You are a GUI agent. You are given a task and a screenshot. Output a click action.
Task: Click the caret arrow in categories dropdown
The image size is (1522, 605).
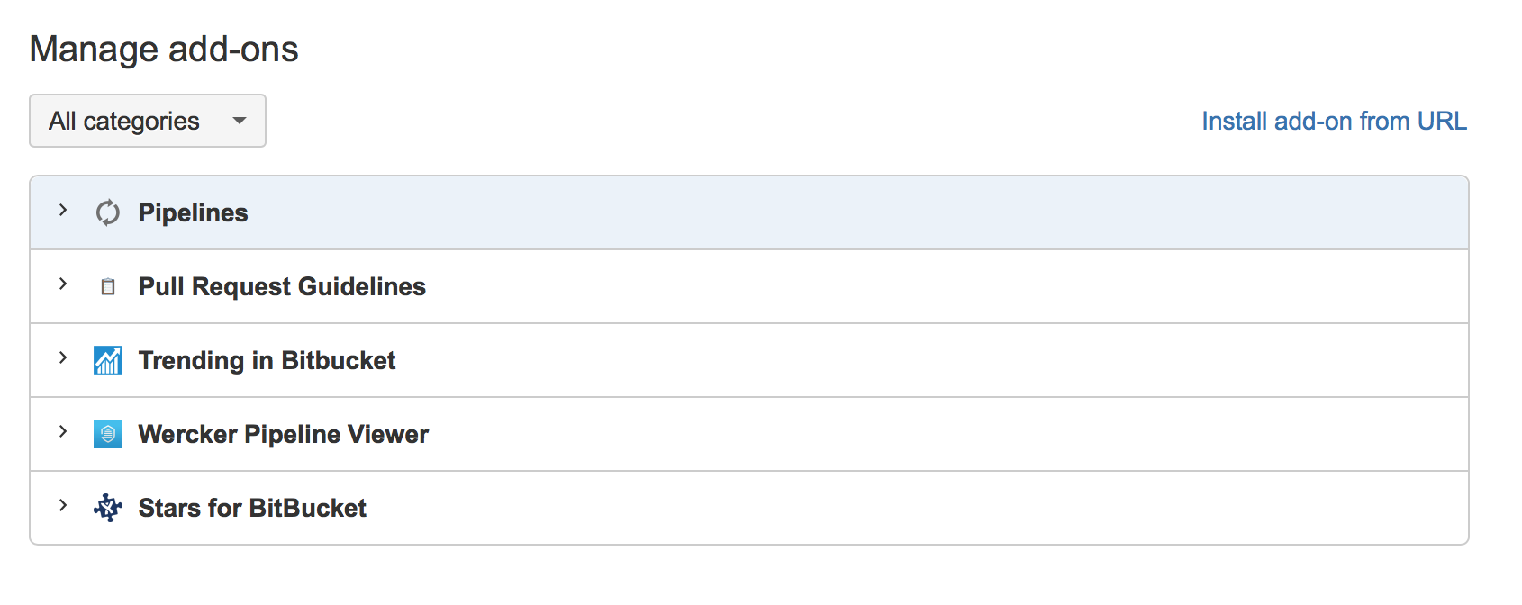pyautogui.click(x=240, y=121)
